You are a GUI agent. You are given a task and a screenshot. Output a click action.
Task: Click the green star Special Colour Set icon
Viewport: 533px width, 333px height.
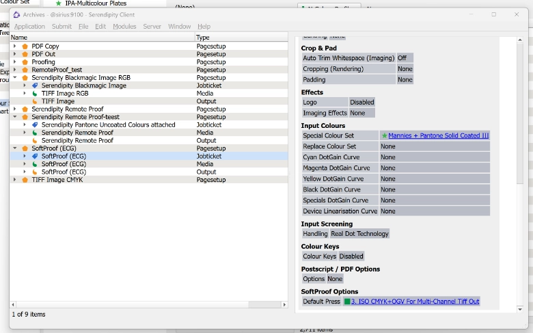tap(384, 136)
